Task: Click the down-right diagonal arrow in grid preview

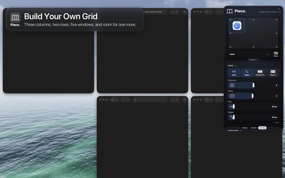Action: pyautogui.click(x=277, y=47)
